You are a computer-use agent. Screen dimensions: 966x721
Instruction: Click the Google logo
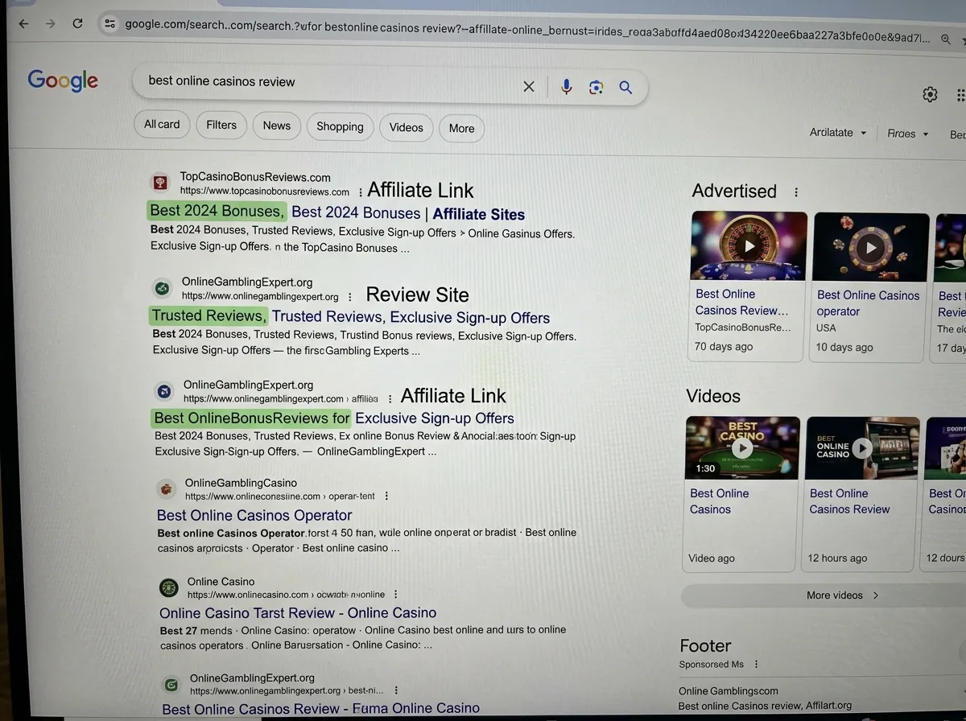click(x=63, y=80)
